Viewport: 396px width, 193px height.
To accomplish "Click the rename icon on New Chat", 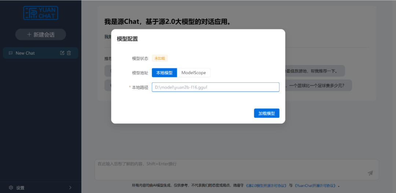I will point(62,53).
